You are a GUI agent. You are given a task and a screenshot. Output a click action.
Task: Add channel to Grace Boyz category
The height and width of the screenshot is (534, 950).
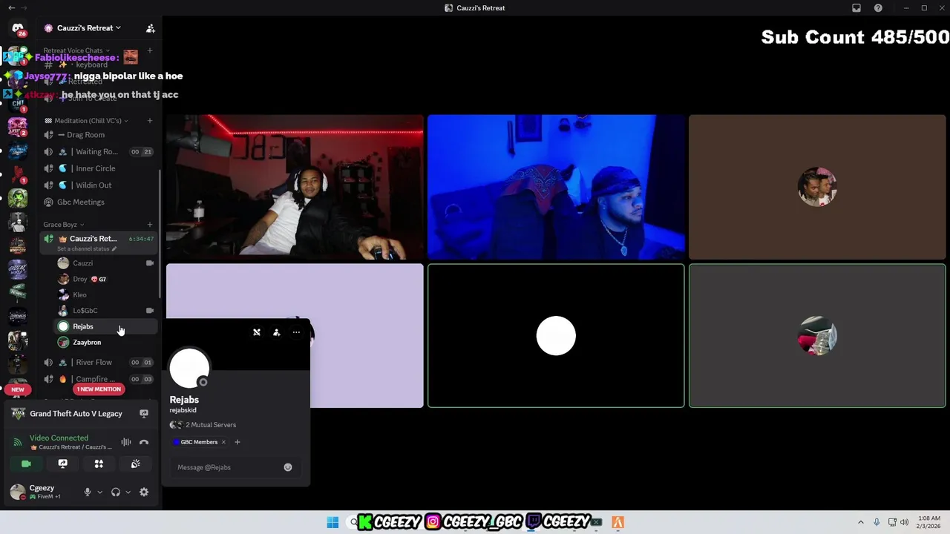pyautogui.click(x=150, y=225)
